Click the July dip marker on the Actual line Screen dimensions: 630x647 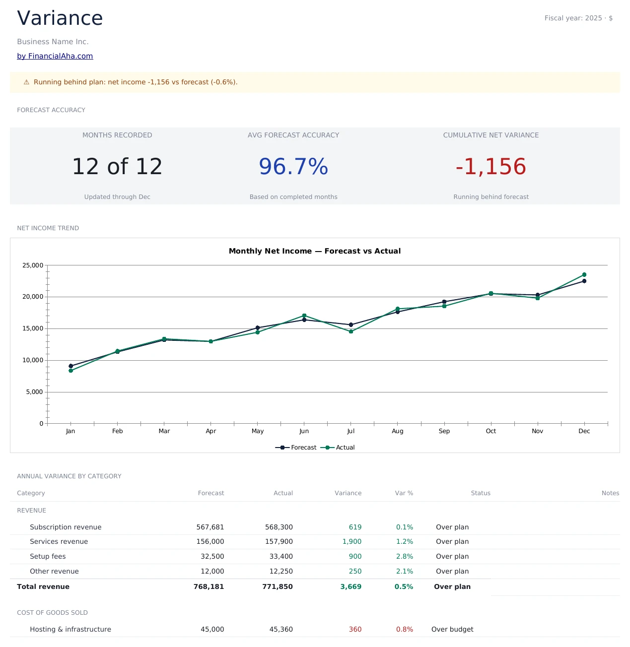(x=351, y=331)
